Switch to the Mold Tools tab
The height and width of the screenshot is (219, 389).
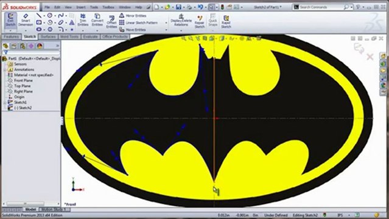pos(69,36)
